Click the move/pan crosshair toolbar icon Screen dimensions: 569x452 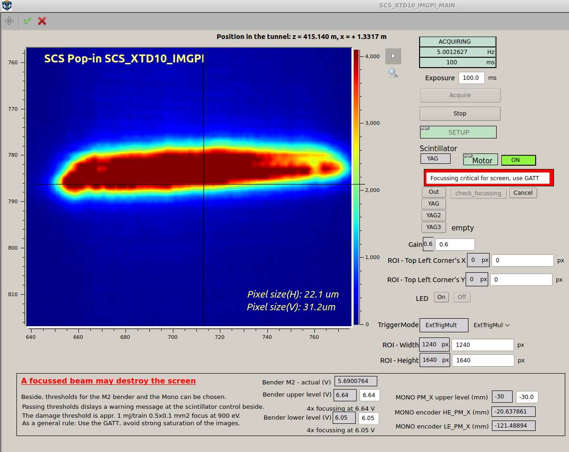coord(9,21)
